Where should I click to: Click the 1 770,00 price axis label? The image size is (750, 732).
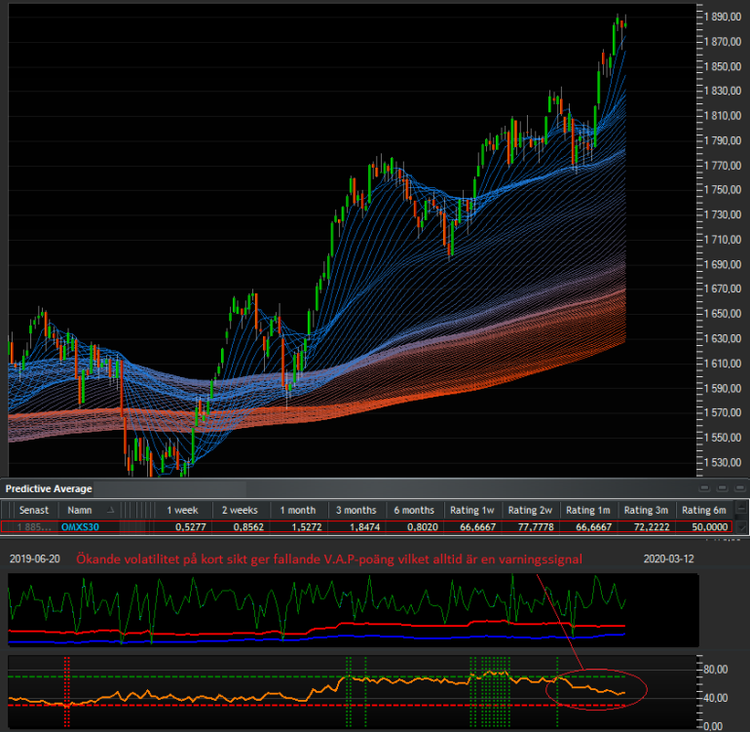pos(723,166)
